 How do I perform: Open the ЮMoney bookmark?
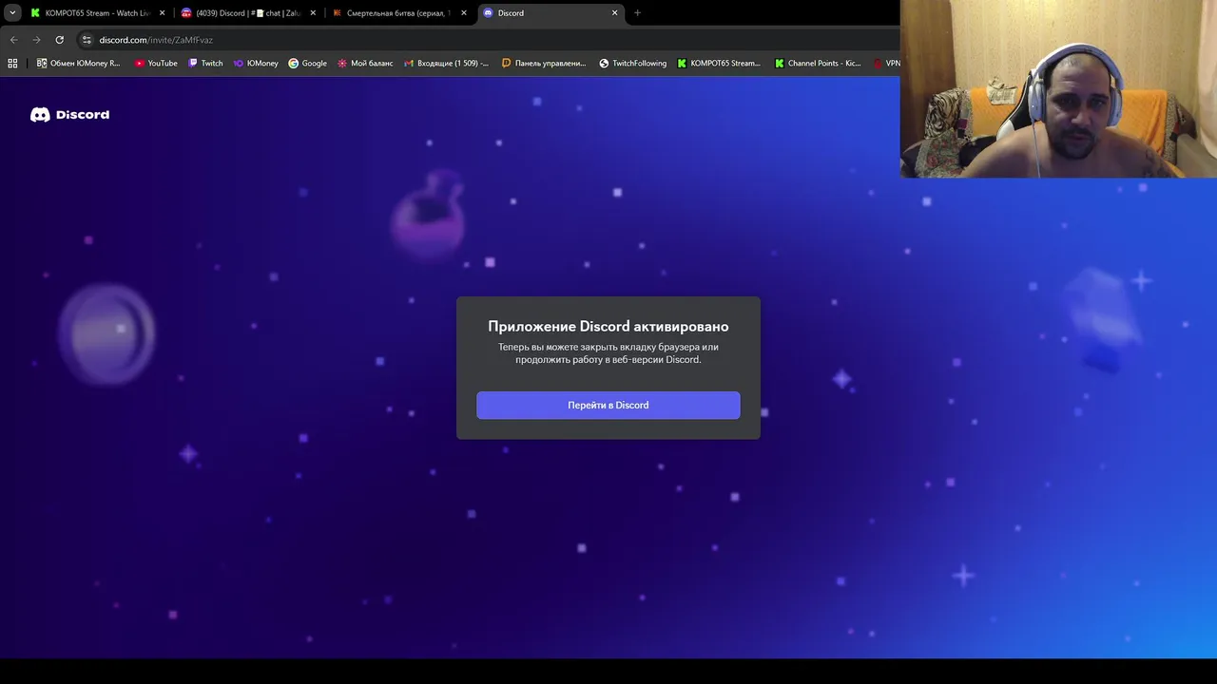256,64
